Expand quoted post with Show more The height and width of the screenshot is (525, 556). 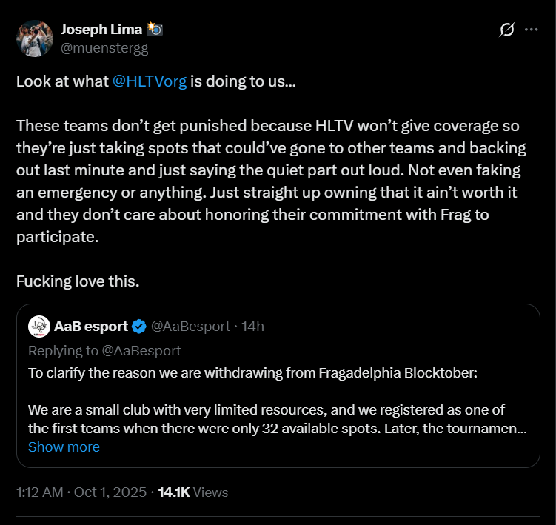click(x=64, y=447)
